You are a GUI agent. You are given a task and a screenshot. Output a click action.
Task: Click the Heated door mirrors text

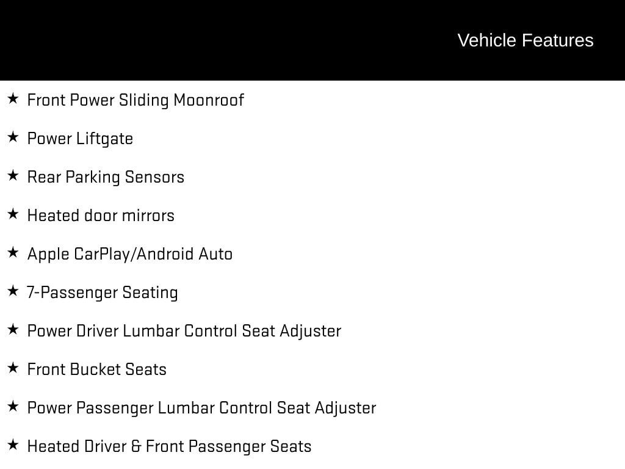pyautogui.click(x=101, y=216)
